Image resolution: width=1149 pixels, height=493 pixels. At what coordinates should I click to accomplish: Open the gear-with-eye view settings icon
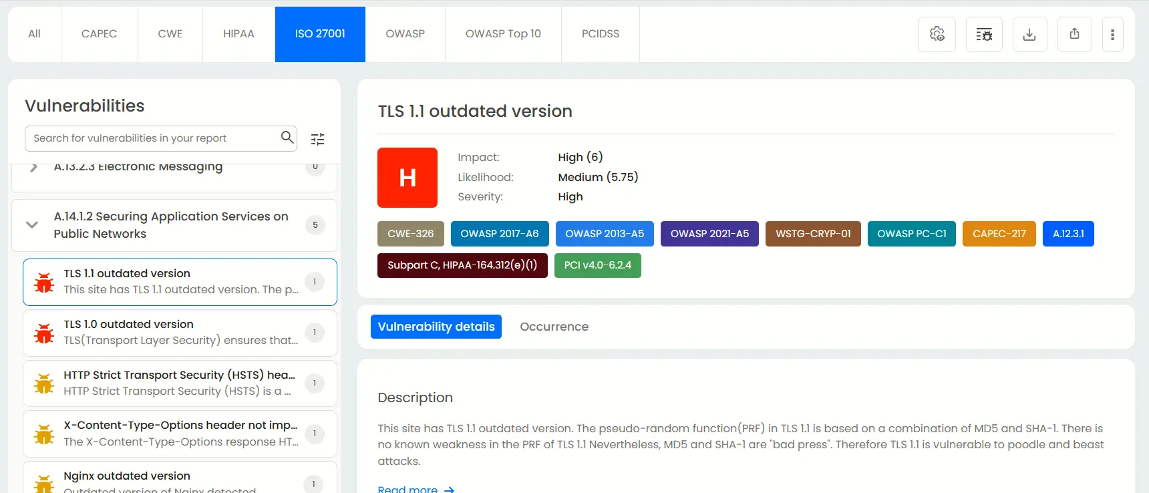[x=937, y=34]
